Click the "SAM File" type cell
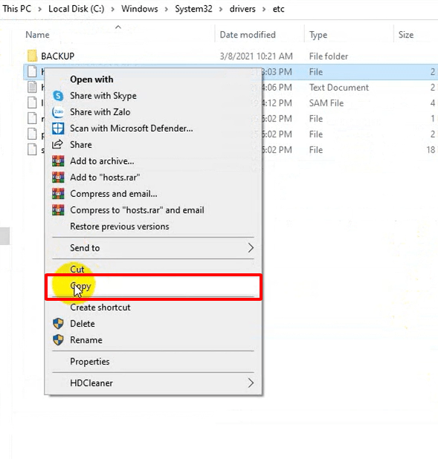 [x=326, y=102]
